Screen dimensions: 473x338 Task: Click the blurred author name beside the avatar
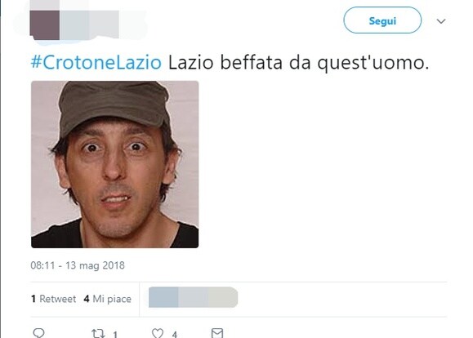coord(89,24)
